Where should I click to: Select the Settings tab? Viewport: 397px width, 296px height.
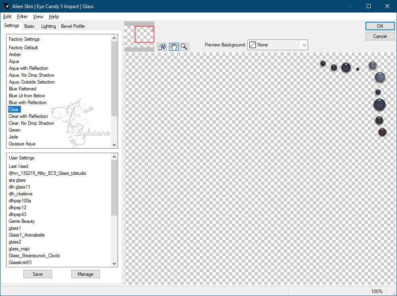point(12,25)
